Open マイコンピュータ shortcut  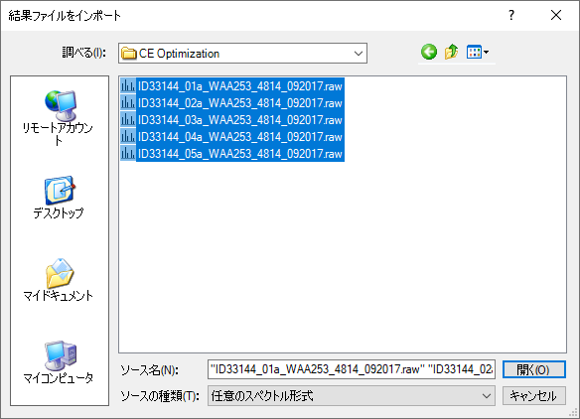coord(59,362)
